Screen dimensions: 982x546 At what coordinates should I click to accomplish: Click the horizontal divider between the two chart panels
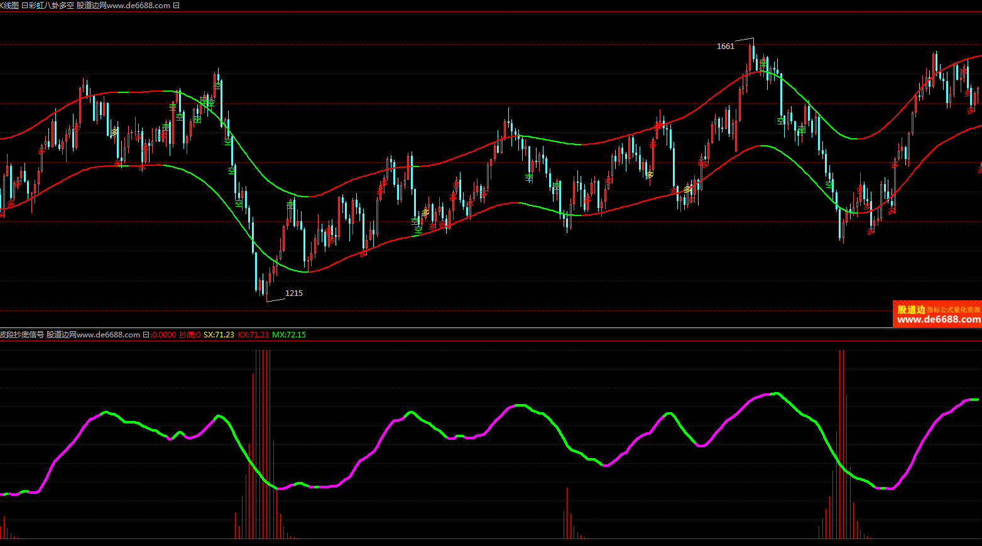pyautogui.click(x=490, y=328)
